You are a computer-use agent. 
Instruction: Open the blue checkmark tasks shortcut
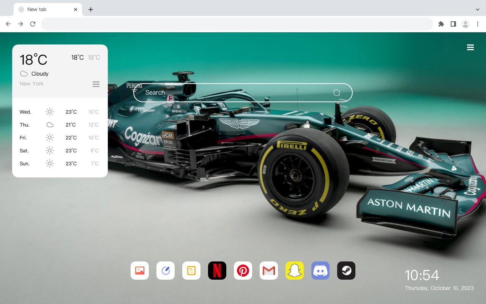point(166,271)
